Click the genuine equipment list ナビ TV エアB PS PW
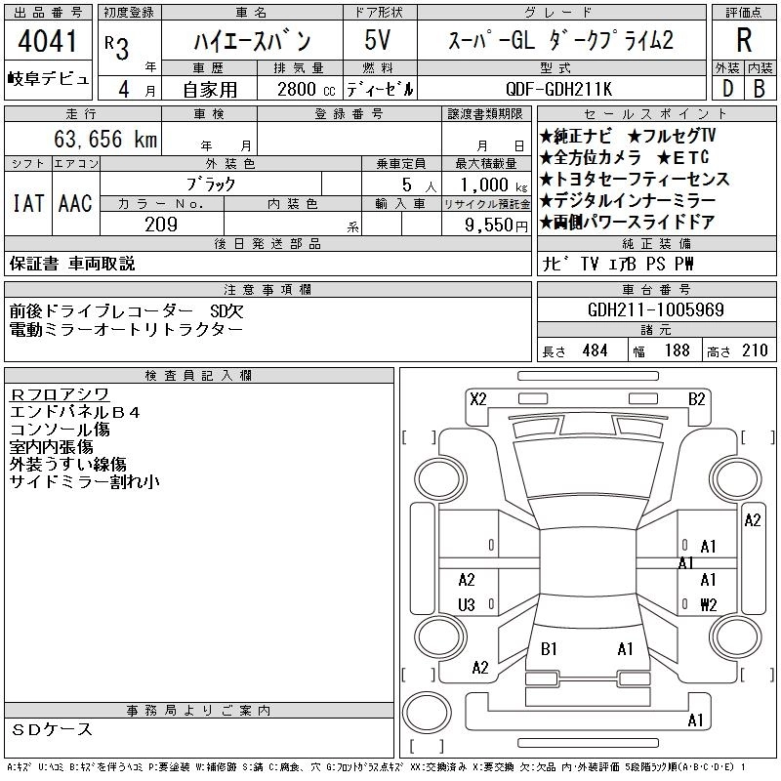 pos(617,264)
